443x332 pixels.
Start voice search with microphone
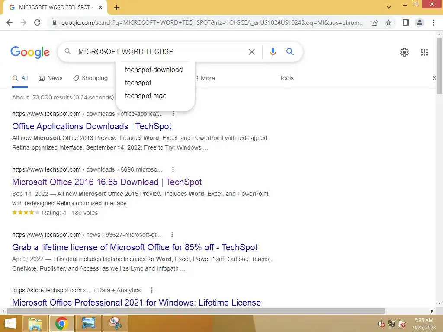click(x=273, y=52)
